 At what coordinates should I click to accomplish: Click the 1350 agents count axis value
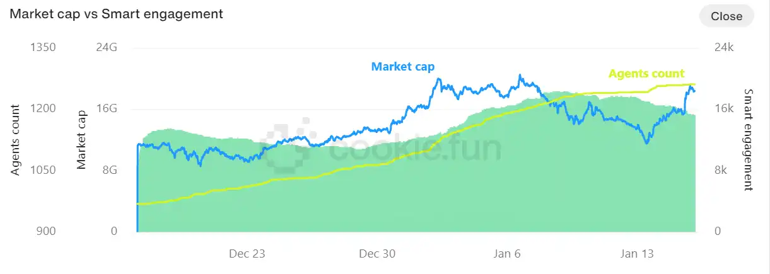[x=44, y=48]
